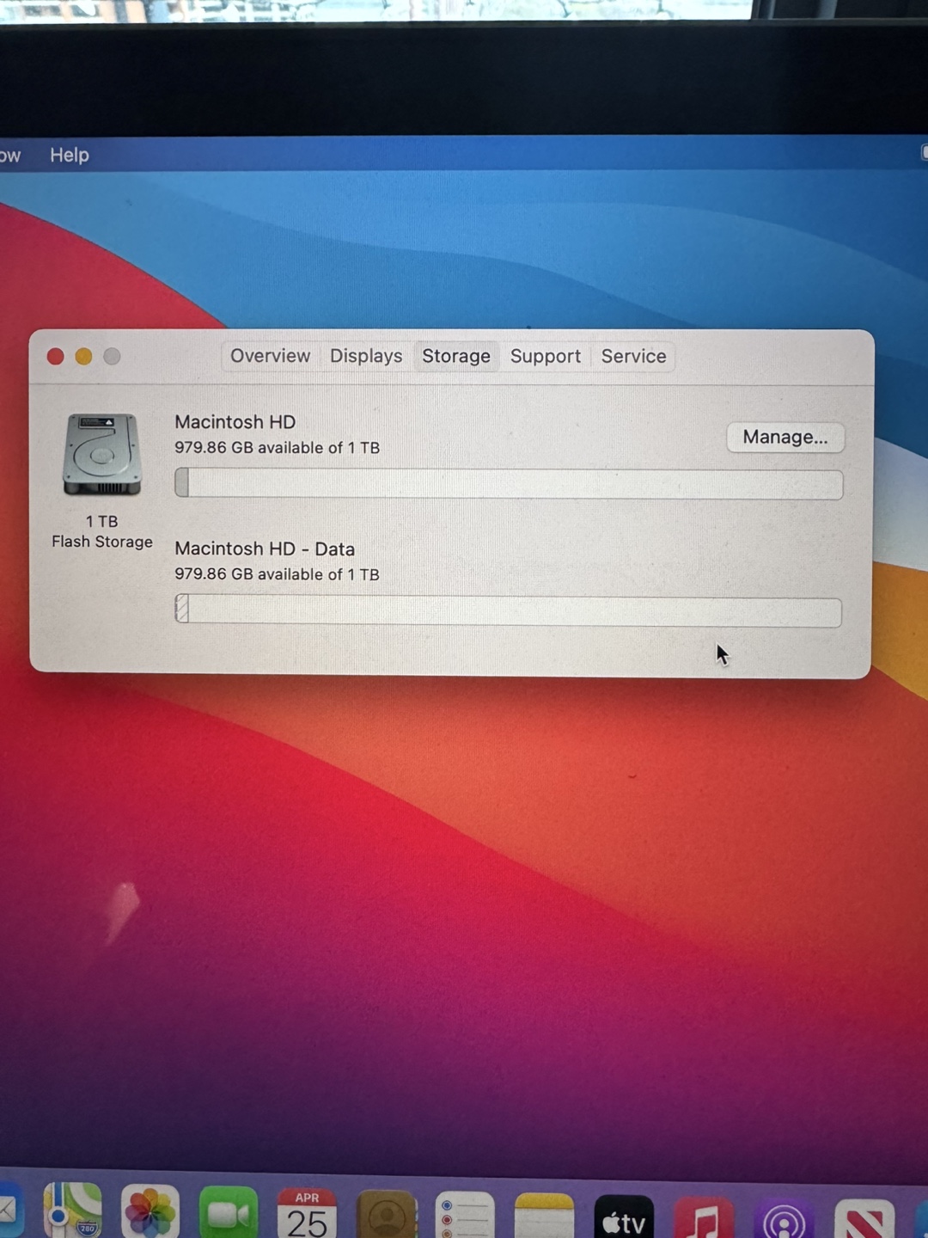
Task: Select the Storage tab
Action: point(456,356)
